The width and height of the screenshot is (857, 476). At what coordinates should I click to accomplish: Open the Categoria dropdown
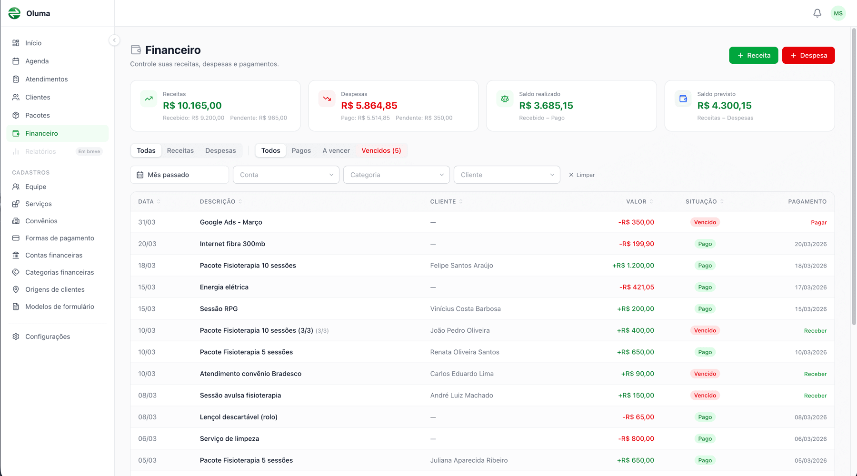click(396, 175)
